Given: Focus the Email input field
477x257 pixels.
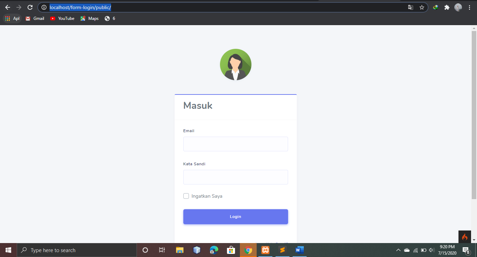Looking at the screenshot, I should pyautogui.click(x=236, y=144).
